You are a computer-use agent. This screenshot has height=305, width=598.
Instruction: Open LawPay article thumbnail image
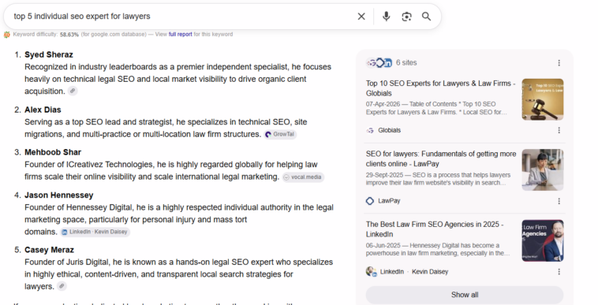(542, 169)
